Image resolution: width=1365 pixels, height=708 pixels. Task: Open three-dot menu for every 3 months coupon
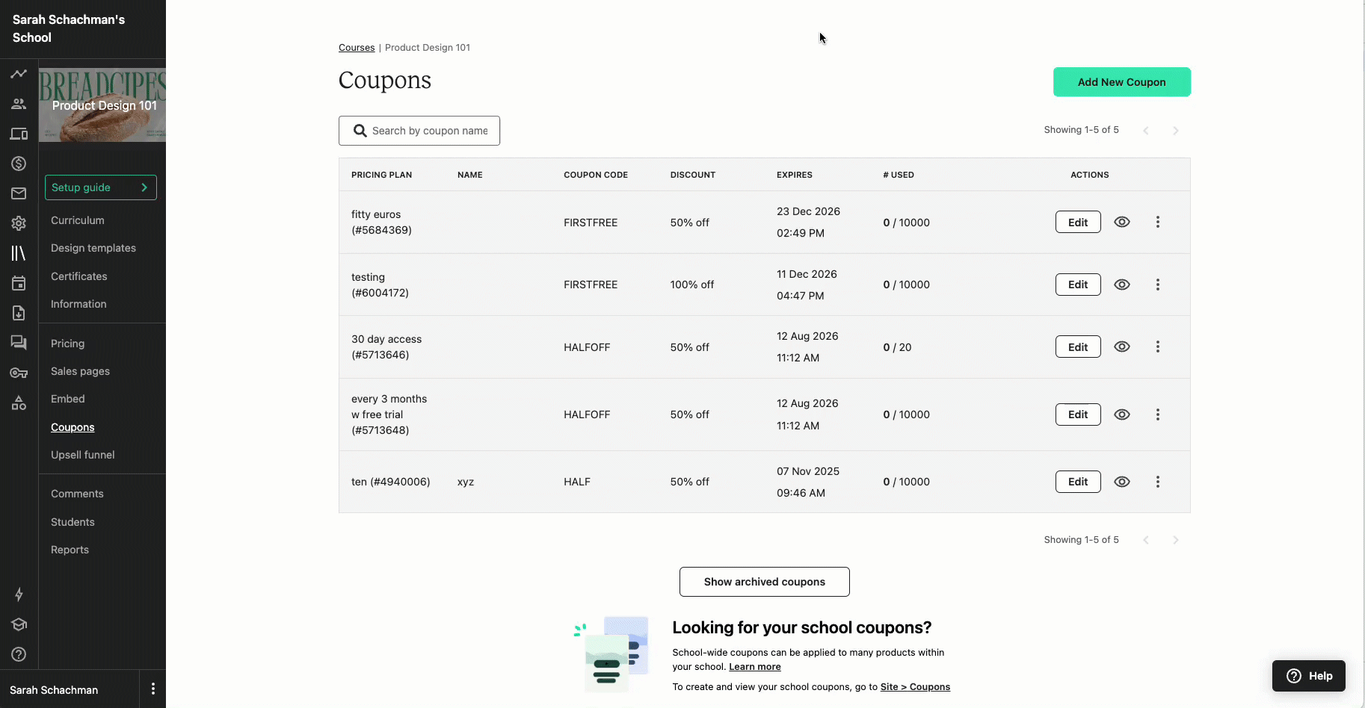click(x=1158, y=414)
